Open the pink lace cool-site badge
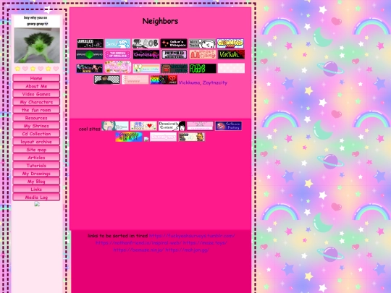Image resolution: width=391 pixels, height=293 pixels. tap(200, 126)
